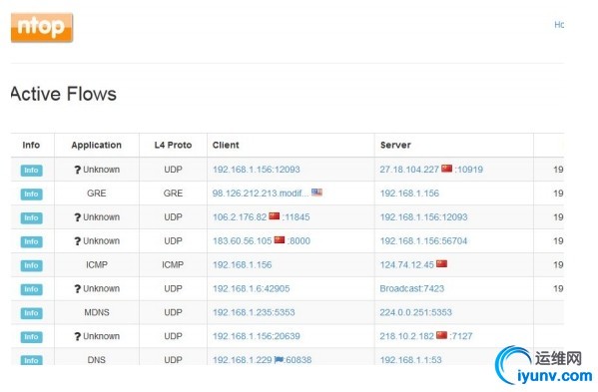Open Info for the DNS flow
This screenshot has width=598, height=392.
pyautogui.click(x=31, y=360)
